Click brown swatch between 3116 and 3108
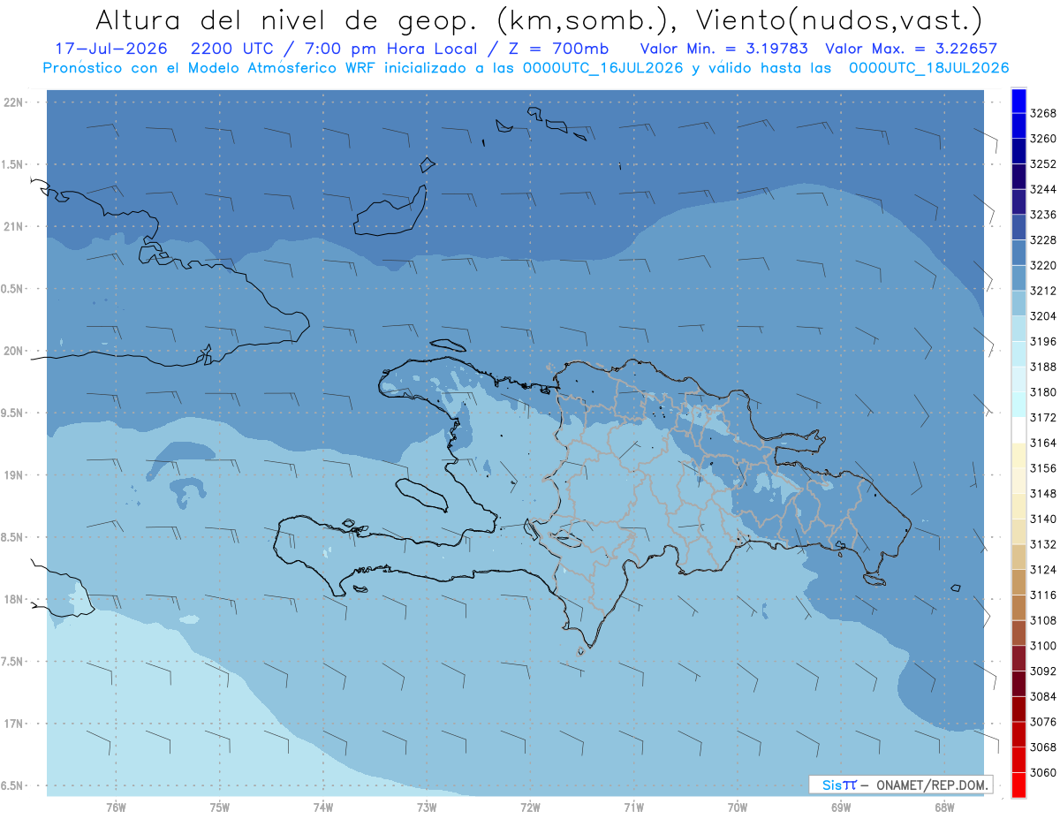The image size is (1060, 819). (1018, 608)
